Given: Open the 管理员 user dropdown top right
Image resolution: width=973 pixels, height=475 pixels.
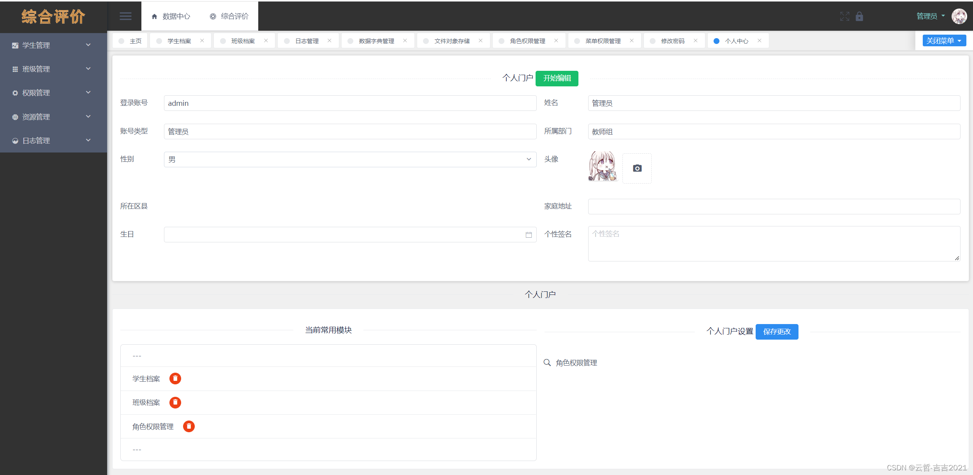Looking at the screenshot, I should point(930,16).
